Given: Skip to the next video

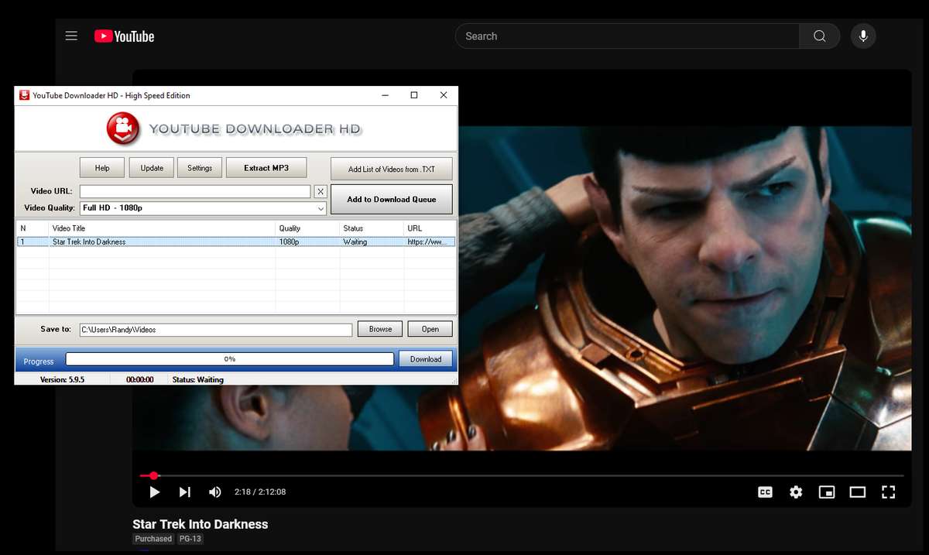Looking at the screenshot, I should point(184,492).
